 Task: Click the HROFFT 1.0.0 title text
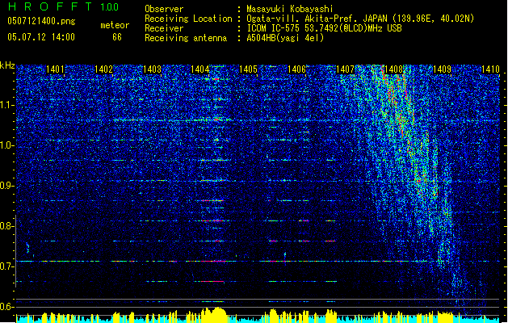pos(64,6)
